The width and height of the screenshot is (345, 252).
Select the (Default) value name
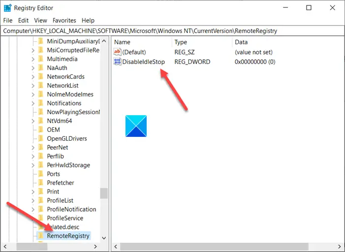(x=134, y=52)
